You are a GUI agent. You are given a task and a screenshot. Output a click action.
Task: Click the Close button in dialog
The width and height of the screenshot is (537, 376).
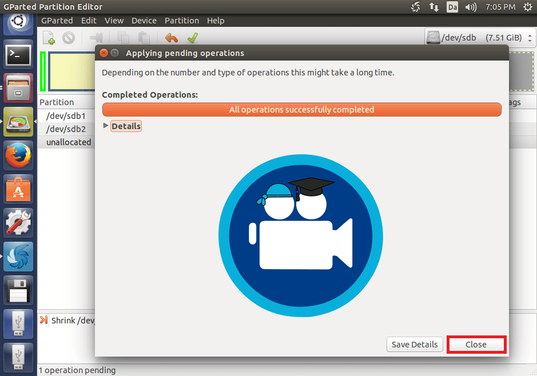[x=476, y=345]
